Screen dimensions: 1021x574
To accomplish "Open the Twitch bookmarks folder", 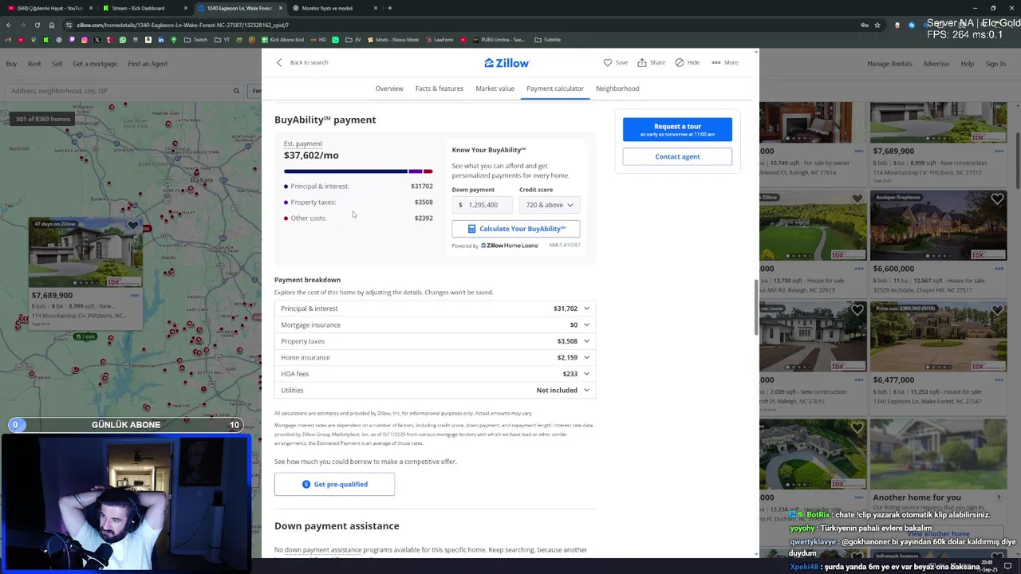I will 195,40.
